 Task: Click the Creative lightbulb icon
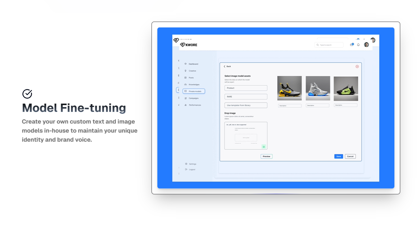coord(186,71)
